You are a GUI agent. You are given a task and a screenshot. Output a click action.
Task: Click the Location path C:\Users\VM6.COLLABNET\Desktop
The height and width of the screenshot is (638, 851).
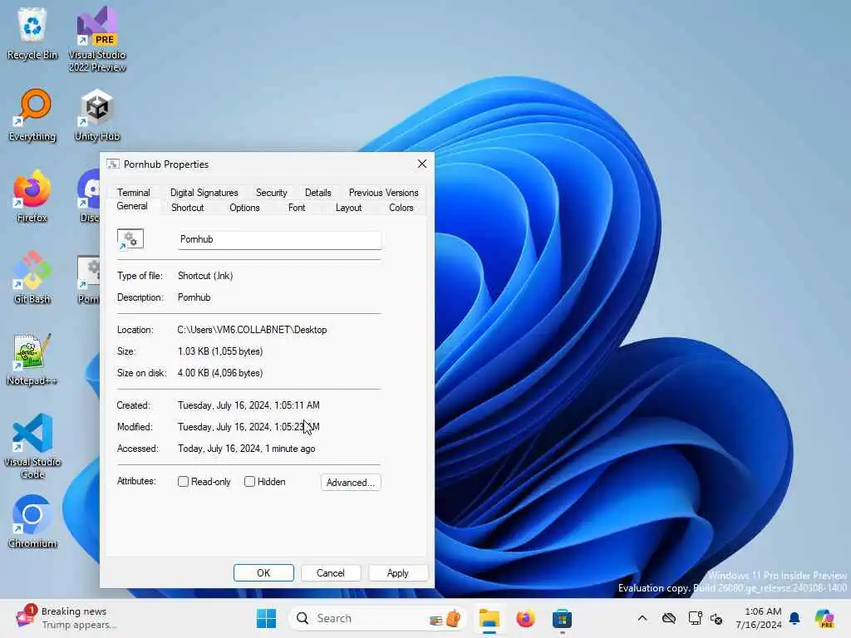point(252,330)
